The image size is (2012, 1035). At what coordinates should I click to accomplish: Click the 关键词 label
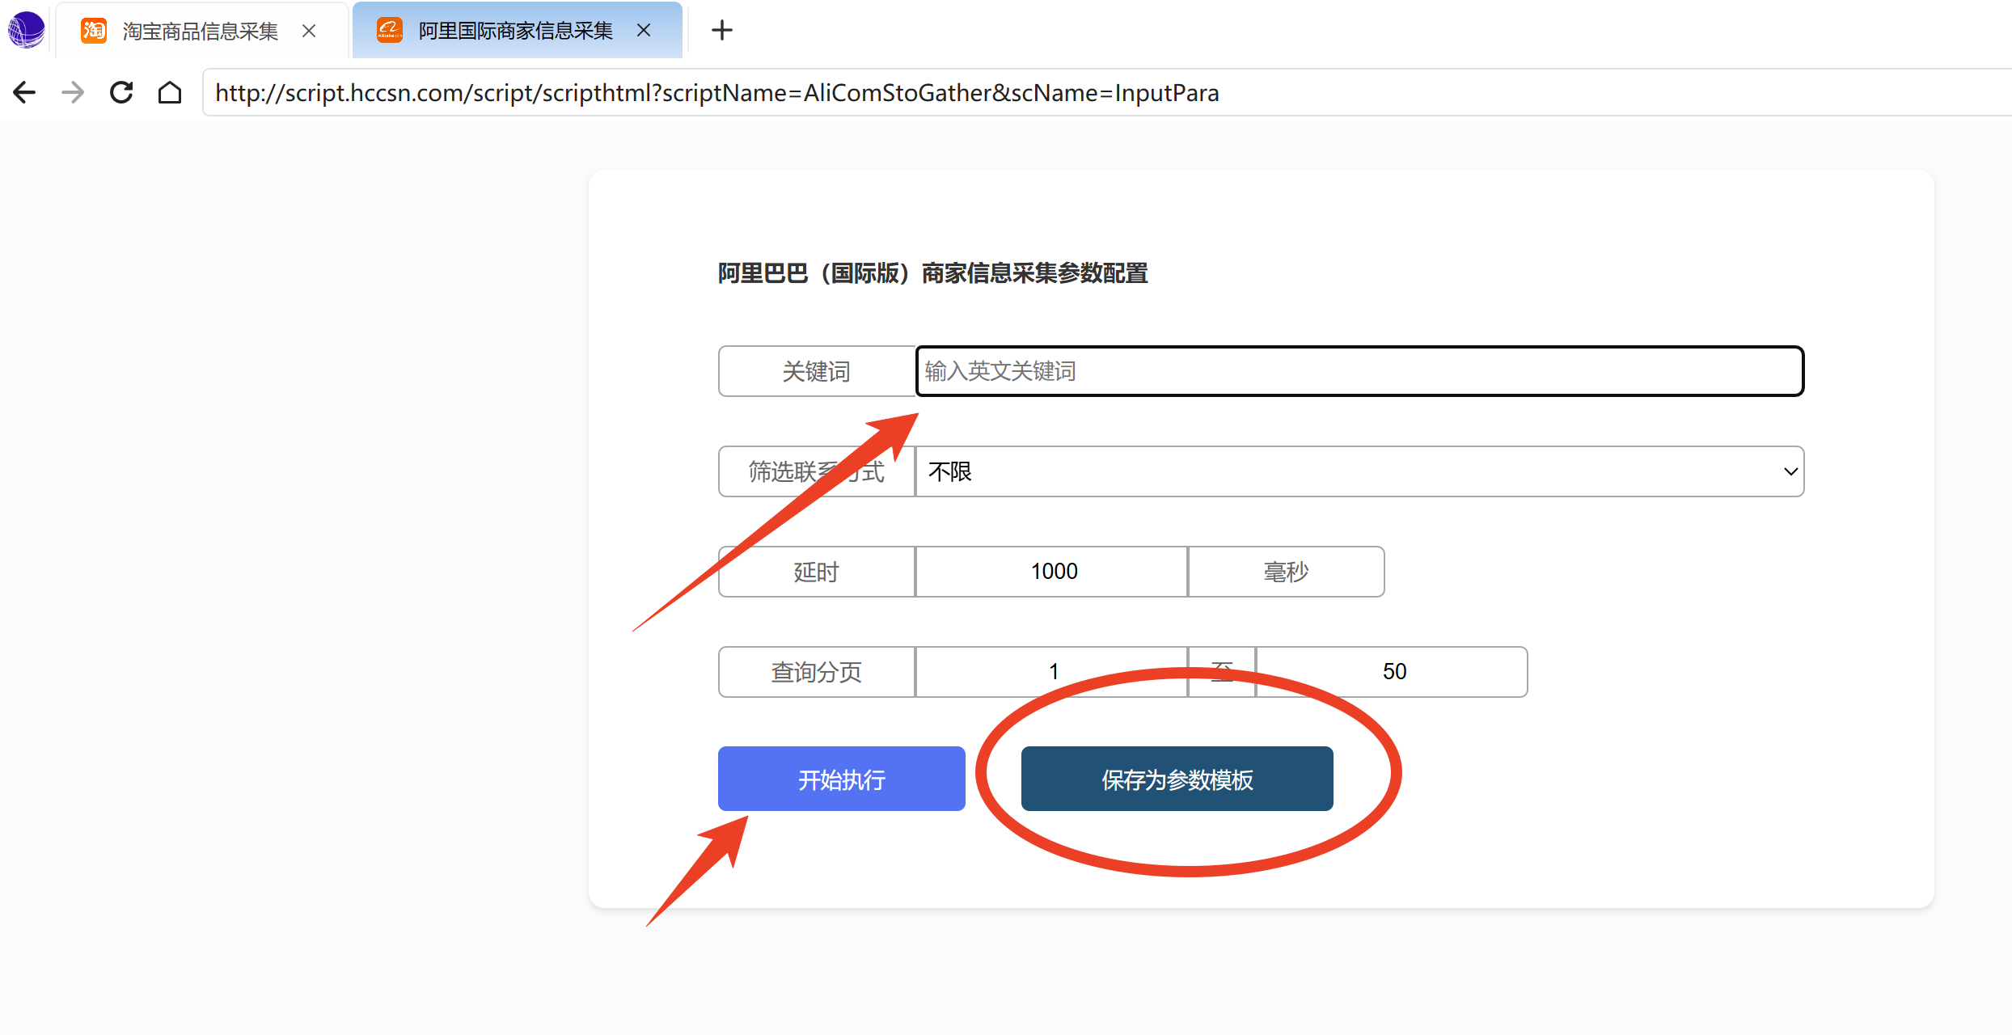pyautogui.click(x=817, y=371)
